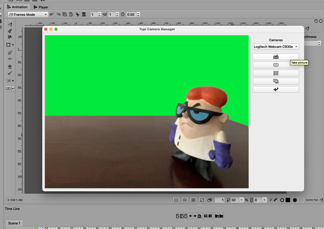Viewport: 324px width, 229px height.
Task: Click the redo arrow icon in the toolbar
Action: (58, 15)
